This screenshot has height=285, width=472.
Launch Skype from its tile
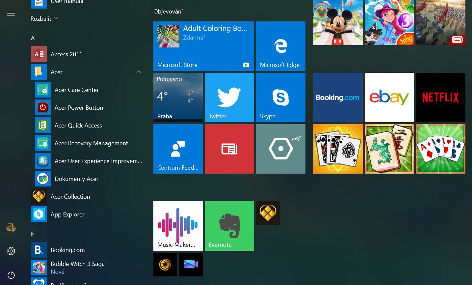pyautogui.click(x=280, y=97)
